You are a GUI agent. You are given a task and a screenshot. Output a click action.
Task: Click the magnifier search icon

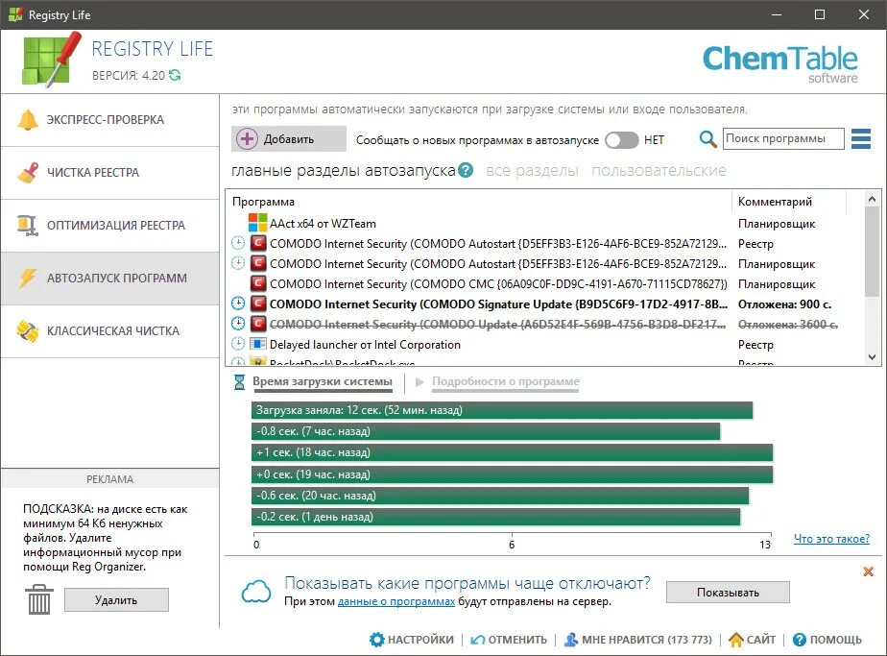pyautogui.click(x=707, y=138)
